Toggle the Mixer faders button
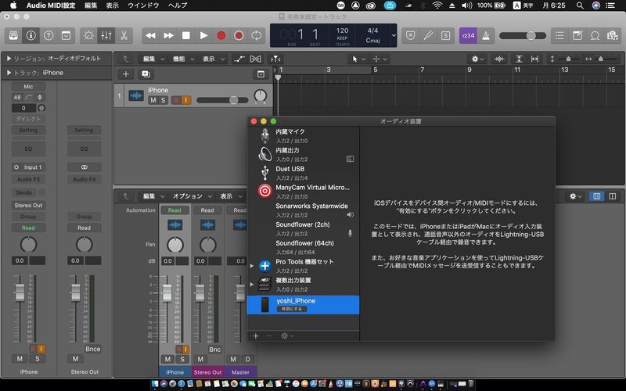The width and height of the screenshot is (626, 391). (106, 35)
